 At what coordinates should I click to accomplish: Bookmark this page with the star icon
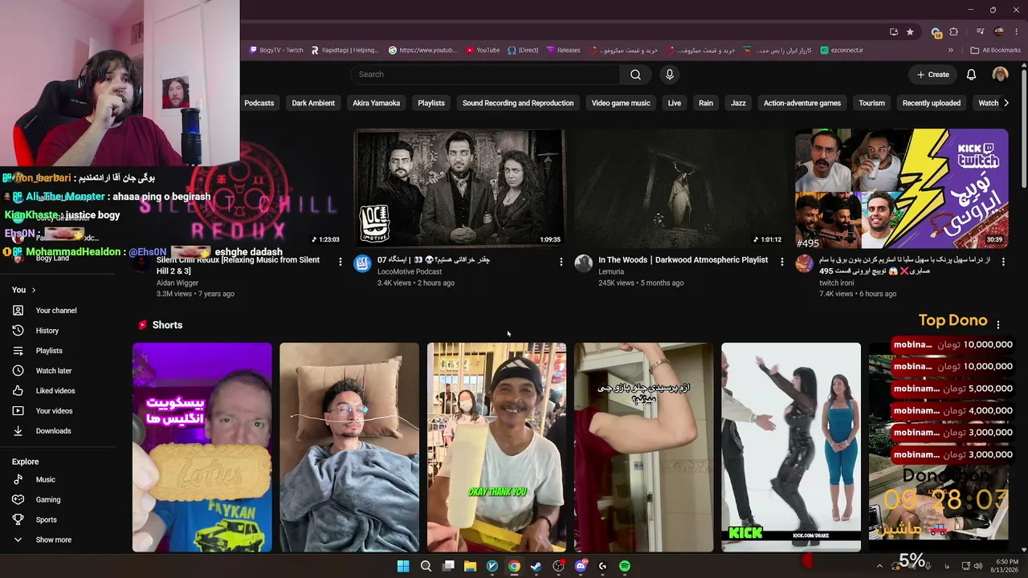coord(910,32)
